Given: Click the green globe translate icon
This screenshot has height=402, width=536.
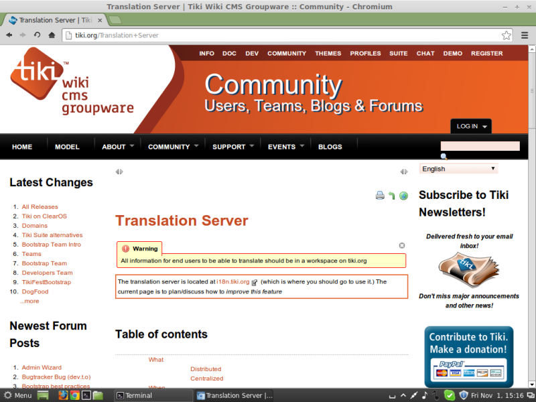Looking at the screenshot, I should (x=404, y=196).
